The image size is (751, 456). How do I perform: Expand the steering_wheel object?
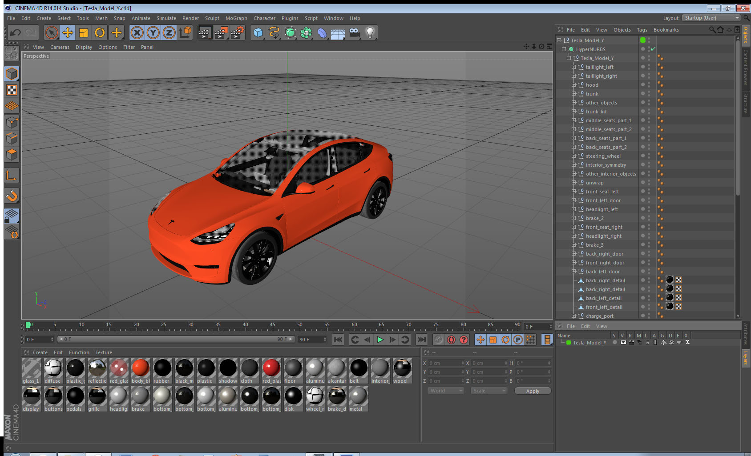click(574, 156)
